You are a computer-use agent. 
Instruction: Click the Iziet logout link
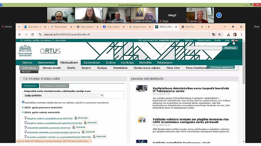coord(227,40)
